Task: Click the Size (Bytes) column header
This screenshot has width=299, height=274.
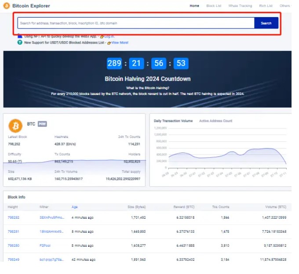Action: pyautogui.click(x=137, y=207)
